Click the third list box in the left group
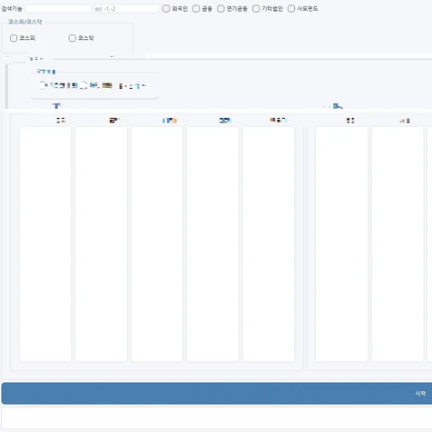Viewport: 432px width, 432px height. (x=157, y=244)
